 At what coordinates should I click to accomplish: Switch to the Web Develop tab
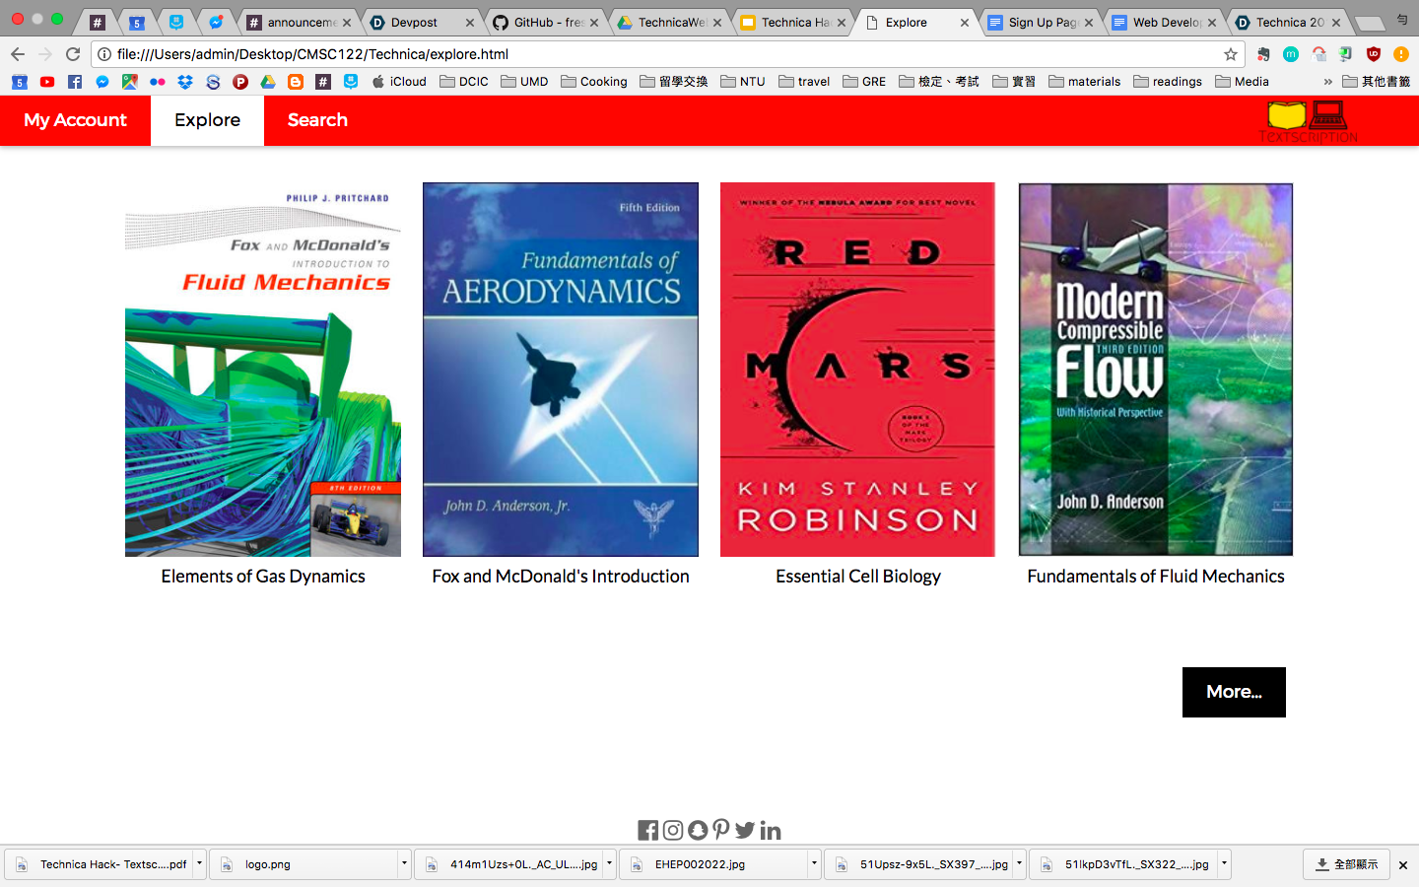[x=1165, y=22]
